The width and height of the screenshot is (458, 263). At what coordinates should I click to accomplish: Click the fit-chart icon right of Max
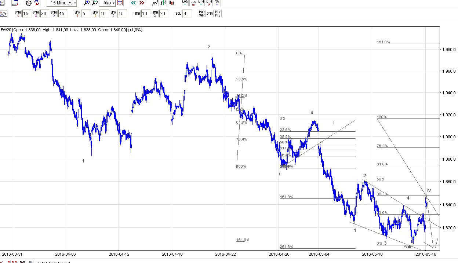click(120, 3)
